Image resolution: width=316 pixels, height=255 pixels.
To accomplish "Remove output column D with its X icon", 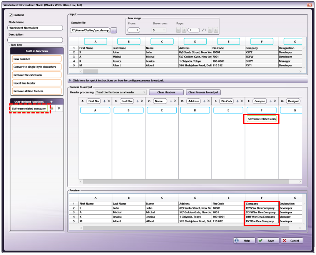I will pos(209,101).
